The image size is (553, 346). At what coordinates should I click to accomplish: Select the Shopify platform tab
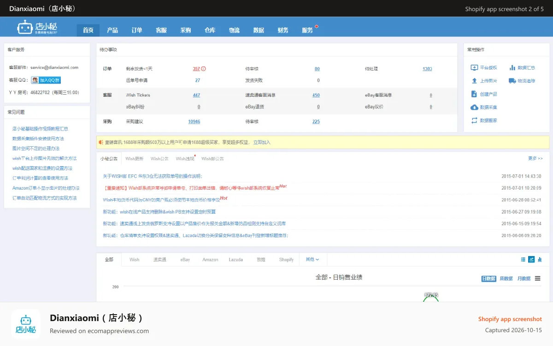[286, 260]
